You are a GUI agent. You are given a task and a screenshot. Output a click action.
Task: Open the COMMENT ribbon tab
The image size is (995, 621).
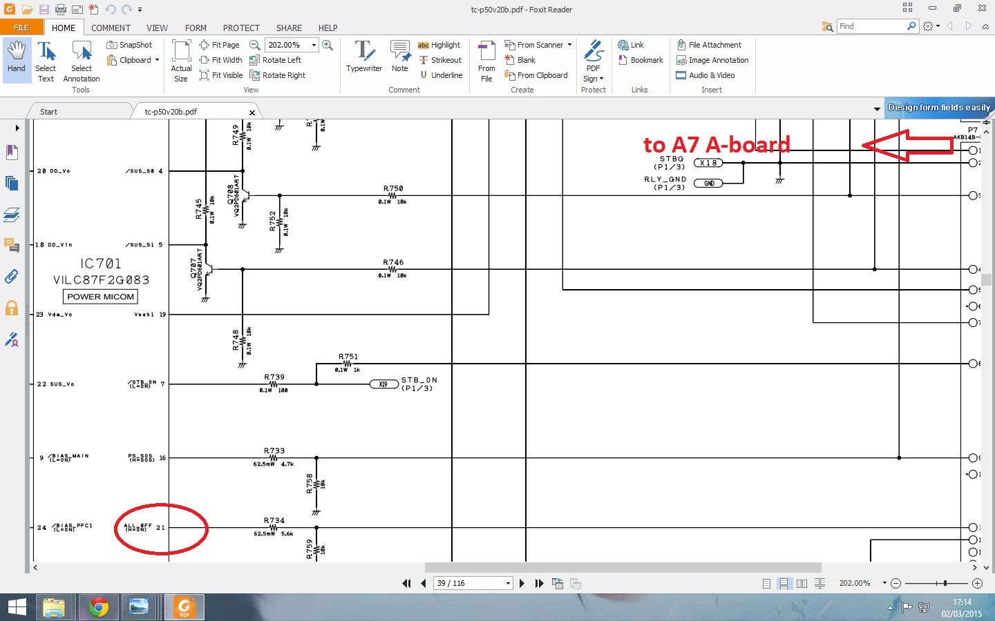coord(111,28)
